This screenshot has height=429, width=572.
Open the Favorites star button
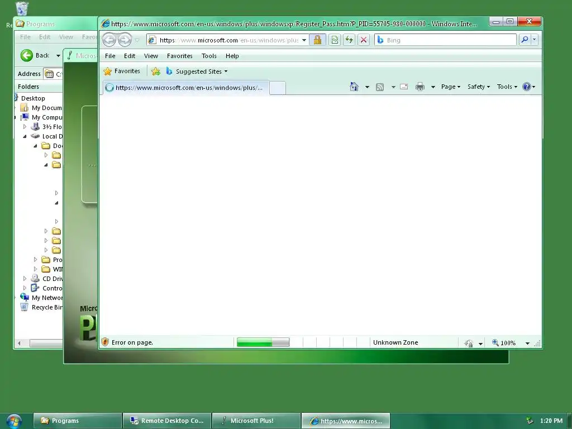coord(122,71)
